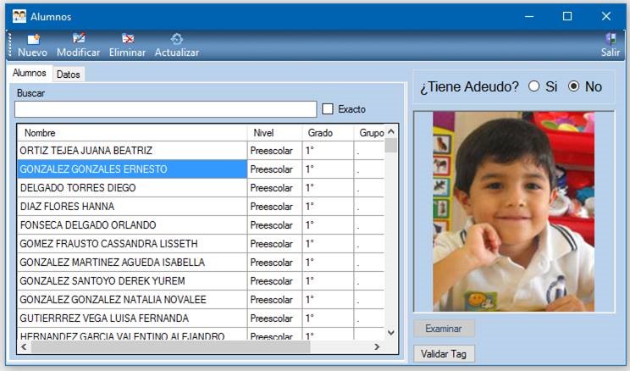630x371 pixels.
Task: Click the Modificar edit icon
Action: (78, 39)
